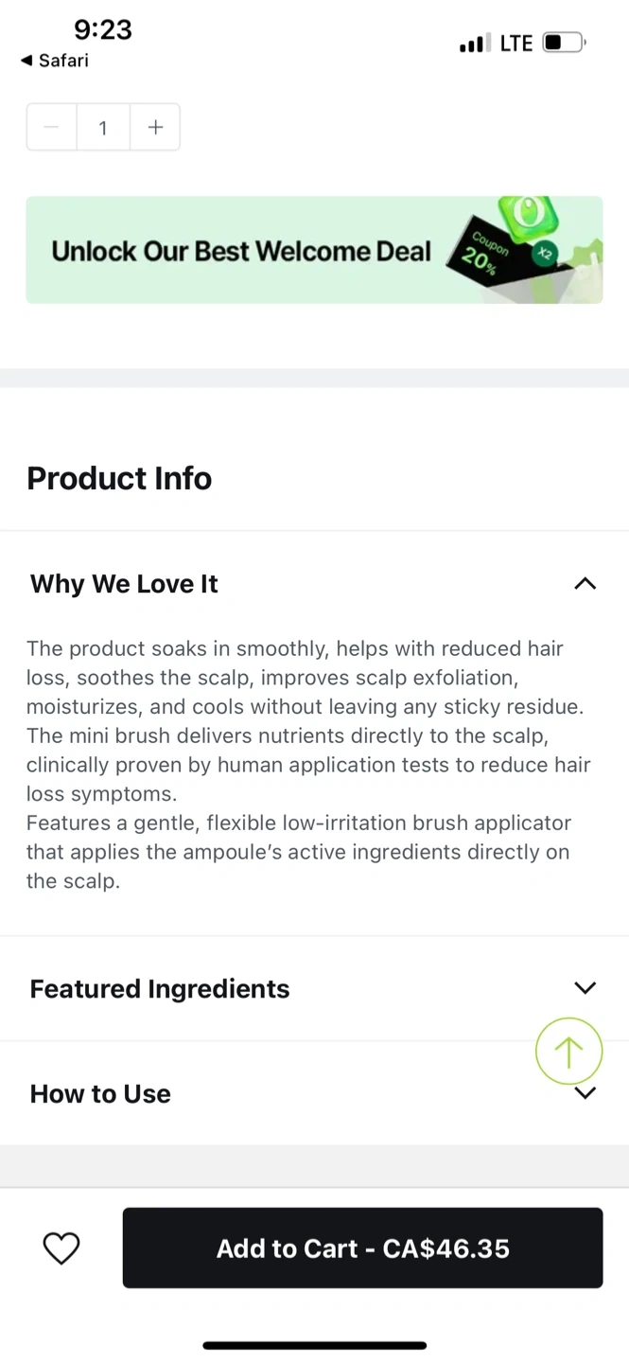The image size is (629, 1363).
Task: Tap the battery status icon
Action: tap(565, 43)
